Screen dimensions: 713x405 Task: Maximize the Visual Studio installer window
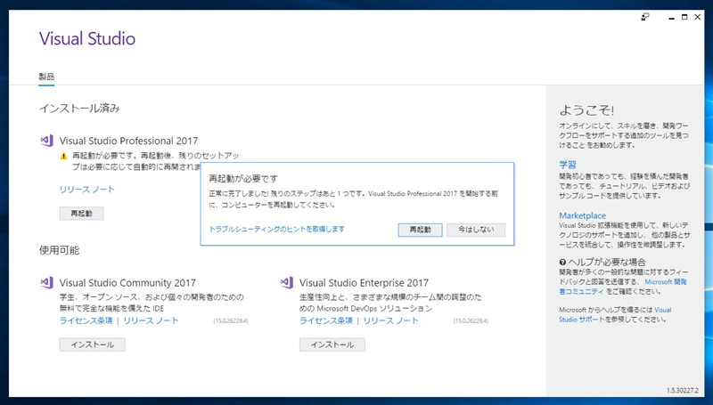684,17
